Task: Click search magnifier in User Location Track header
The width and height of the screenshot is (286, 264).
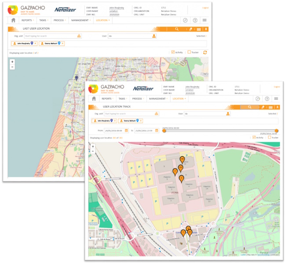Action: (250, 107)
